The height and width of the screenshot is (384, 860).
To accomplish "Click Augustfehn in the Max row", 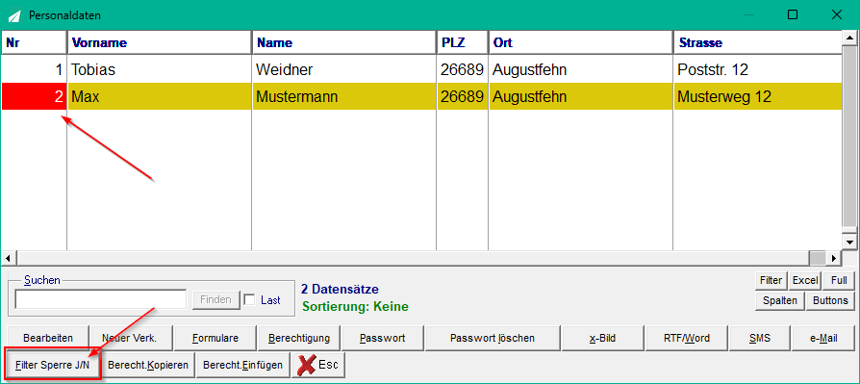I will click(x=581, y=96).
